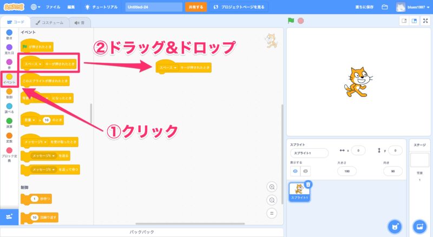Zoom in the code workspace
433x237 pixels.
[272, 187]
